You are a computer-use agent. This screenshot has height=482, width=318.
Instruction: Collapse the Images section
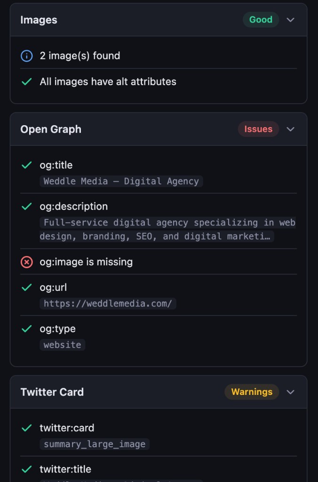(x=290, y=20)
